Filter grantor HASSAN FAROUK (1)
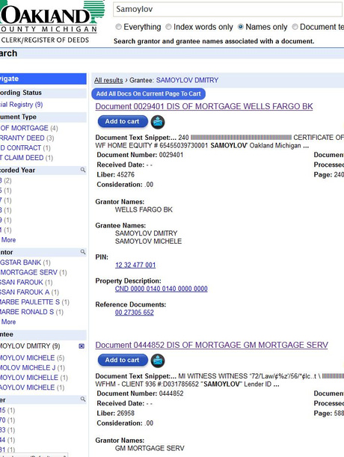The image size is (344, 457). (x=26, y=283)
